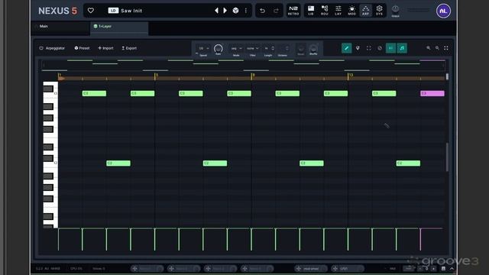Open the arpeggiator Mode dropdown

click(236, 48)
